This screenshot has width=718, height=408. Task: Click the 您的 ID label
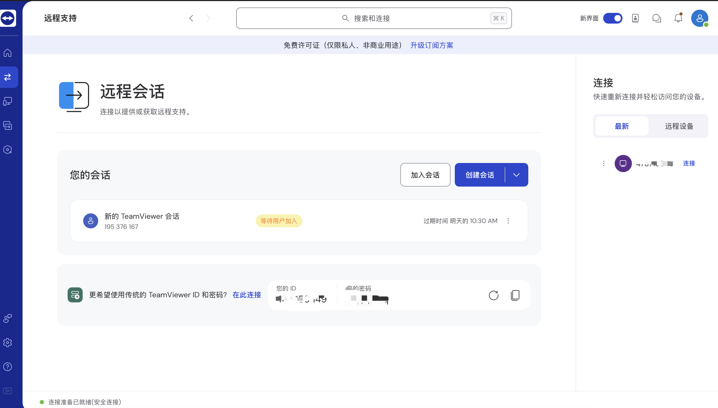(x=286, y=288)
